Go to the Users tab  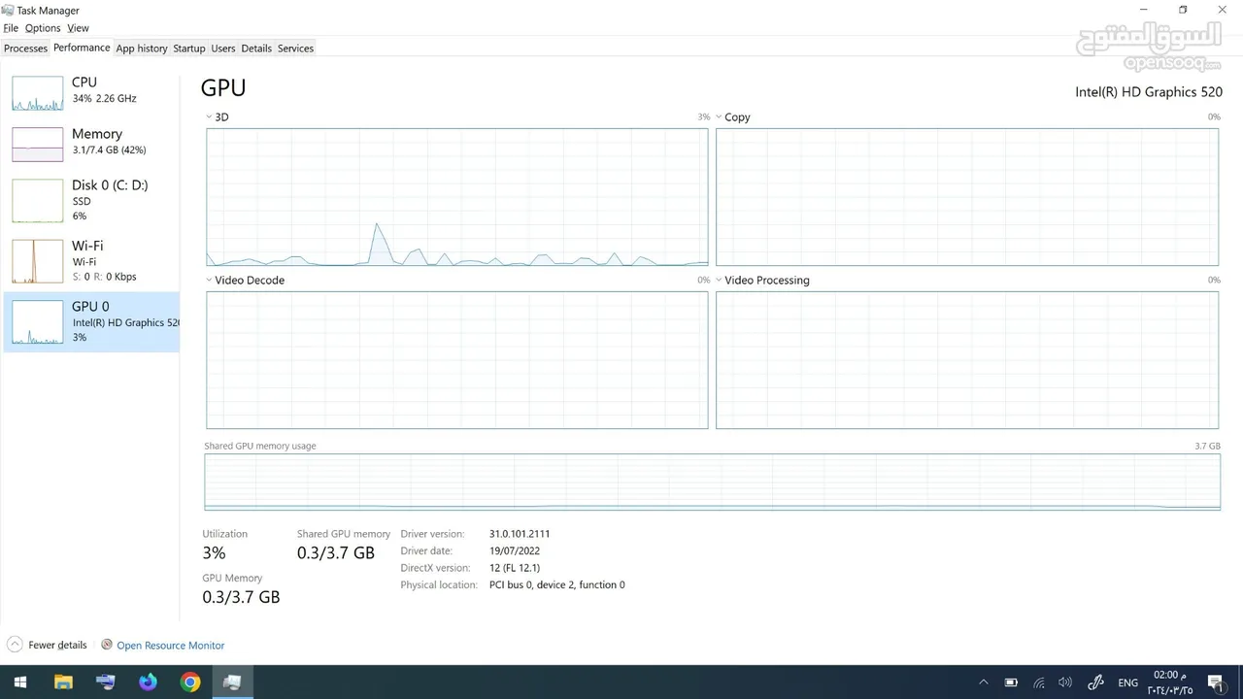[223, 49]
